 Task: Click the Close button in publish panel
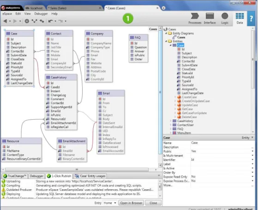(153, 203)
